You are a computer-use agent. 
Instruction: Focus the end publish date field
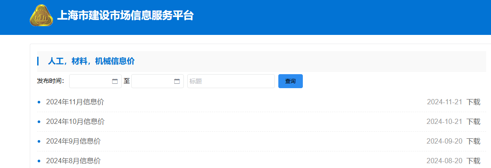tap(158, 81)
